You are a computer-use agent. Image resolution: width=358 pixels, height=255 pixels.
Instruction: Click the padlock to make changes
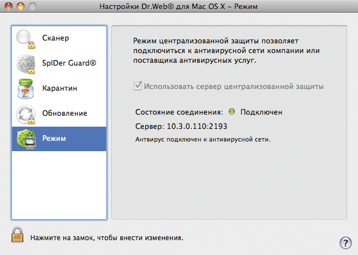point(17,234)
